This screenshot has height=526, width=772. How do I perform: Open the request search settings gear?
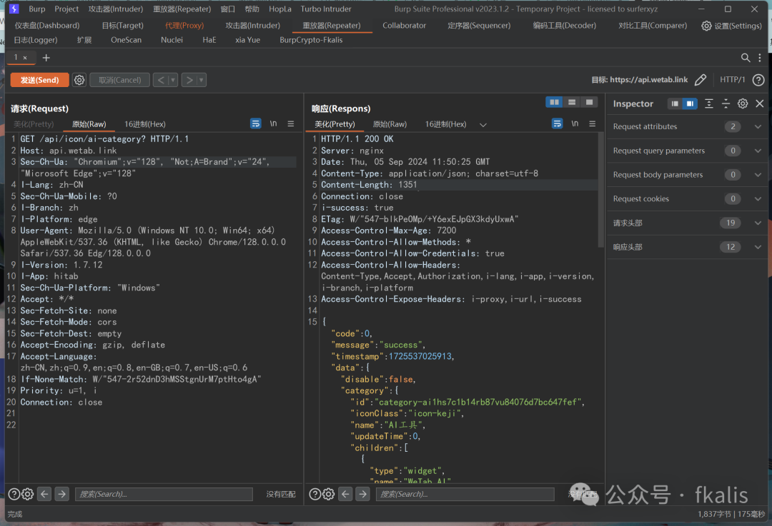pos(28,494)
